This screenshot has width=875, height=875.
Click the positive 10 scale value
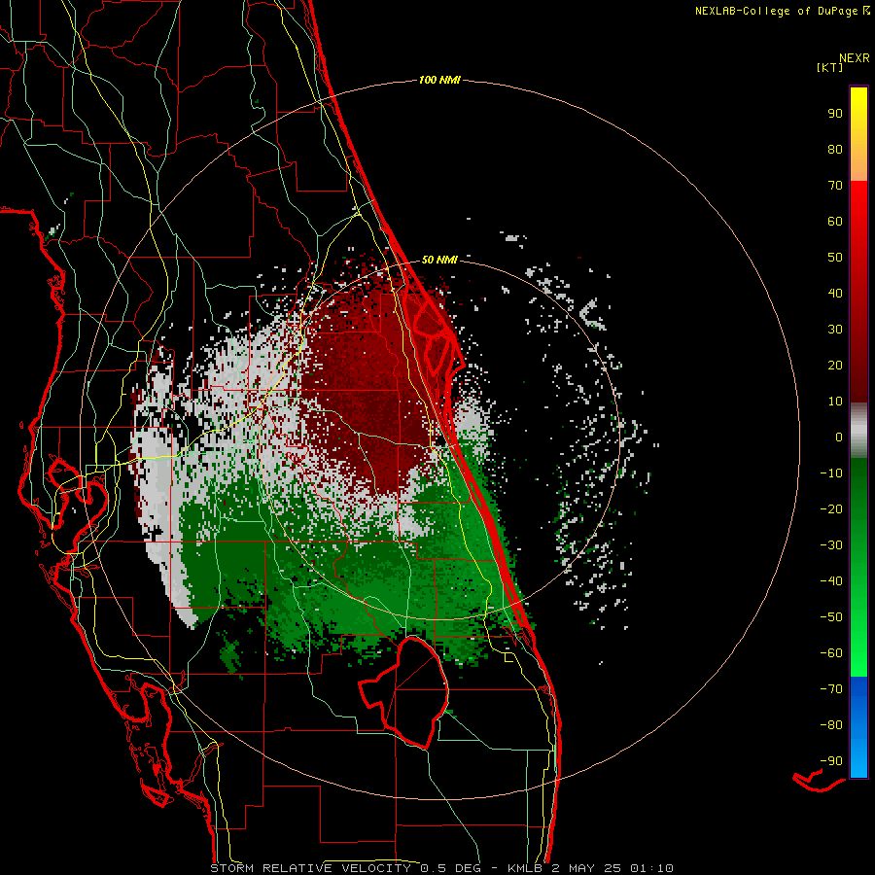(835, 402)
